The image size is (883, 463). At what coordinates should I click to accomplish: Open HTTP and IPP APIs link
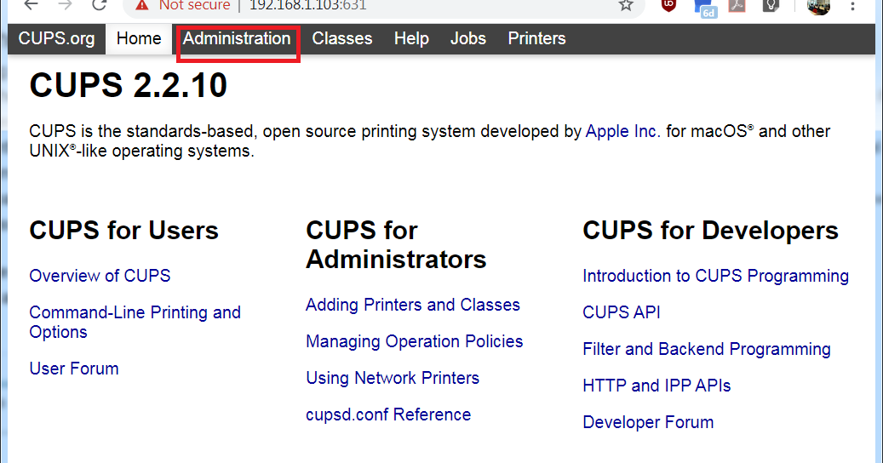[x=657, y=386]
